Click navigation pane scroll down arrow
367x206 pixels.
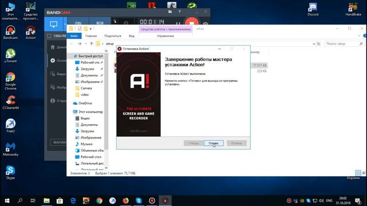click(106, 168)
